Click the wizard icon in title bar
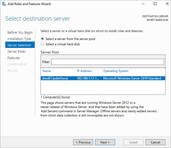 (4, 4)
